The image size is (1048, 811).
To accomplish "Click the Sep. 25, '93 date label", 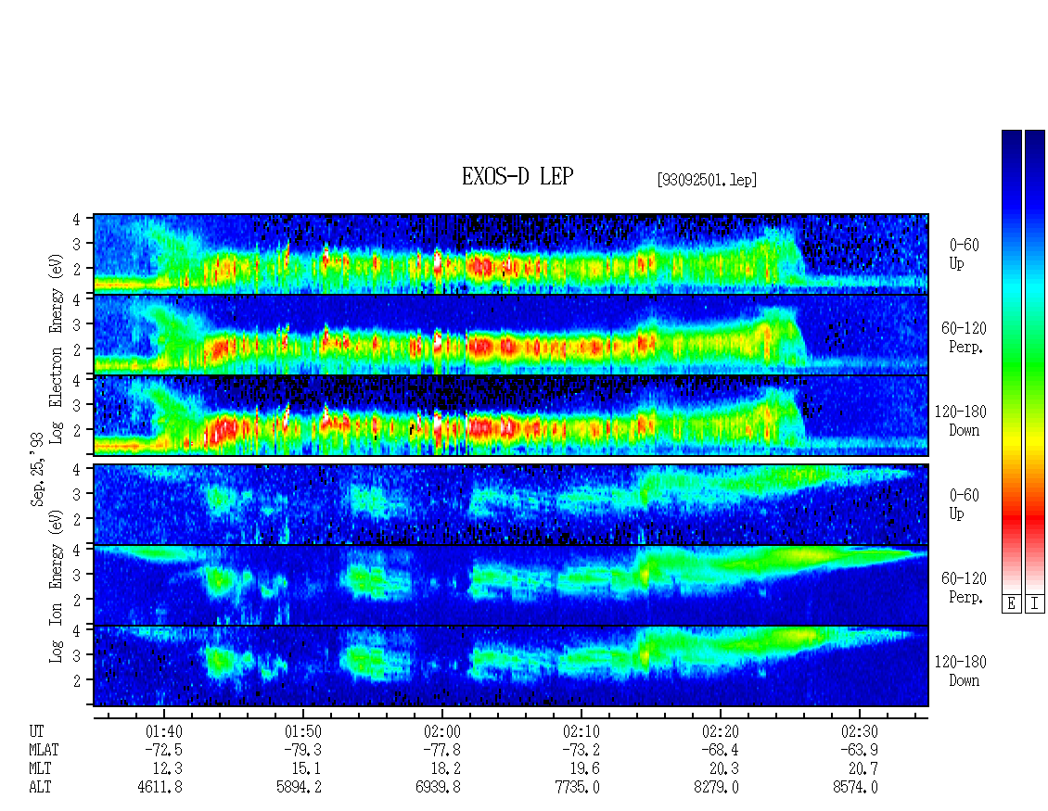I will [37, 468].
